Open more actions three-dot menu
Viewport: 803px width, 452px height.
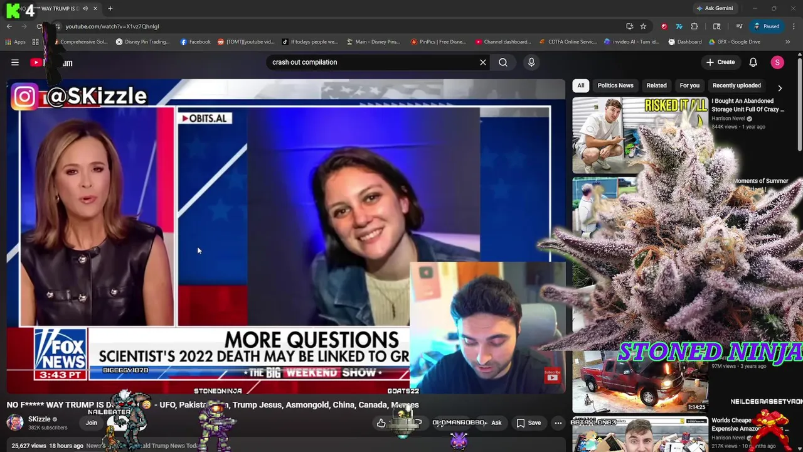(x=558, y=423)
